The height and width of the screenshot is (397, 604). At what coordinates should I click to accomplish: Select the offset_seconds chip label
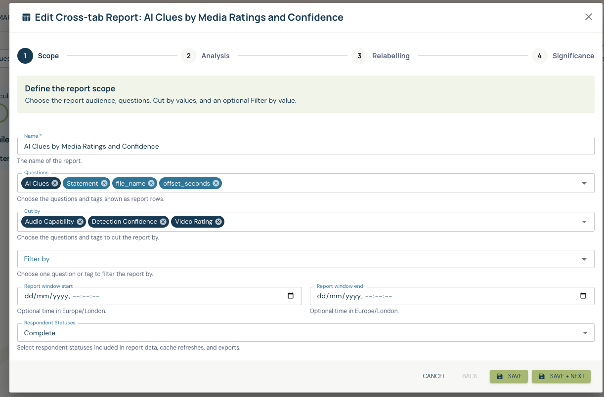click(187, 183)
